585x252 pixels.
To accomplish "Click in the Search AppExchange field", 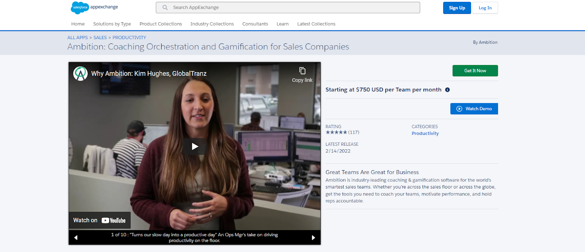I will 288,7.
